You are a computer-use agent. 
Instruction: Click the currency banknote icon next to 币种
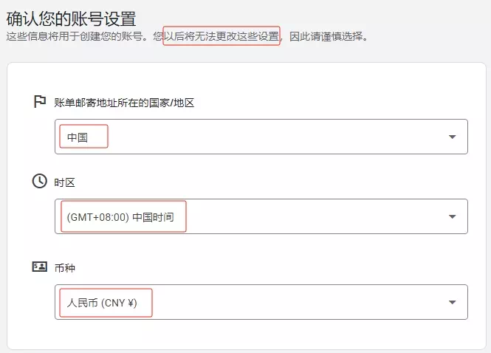click(x=40, y=266)
